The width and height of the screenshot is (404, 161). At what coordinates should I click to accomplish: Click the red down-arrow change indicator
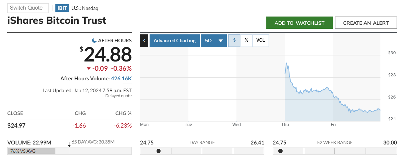tap(89, 69)
